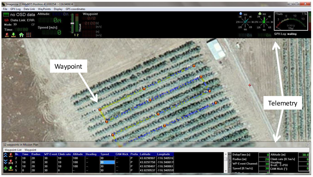Select waypoint marker P11 on map
This screenshot has width=313, height=177.
(144, 89)
